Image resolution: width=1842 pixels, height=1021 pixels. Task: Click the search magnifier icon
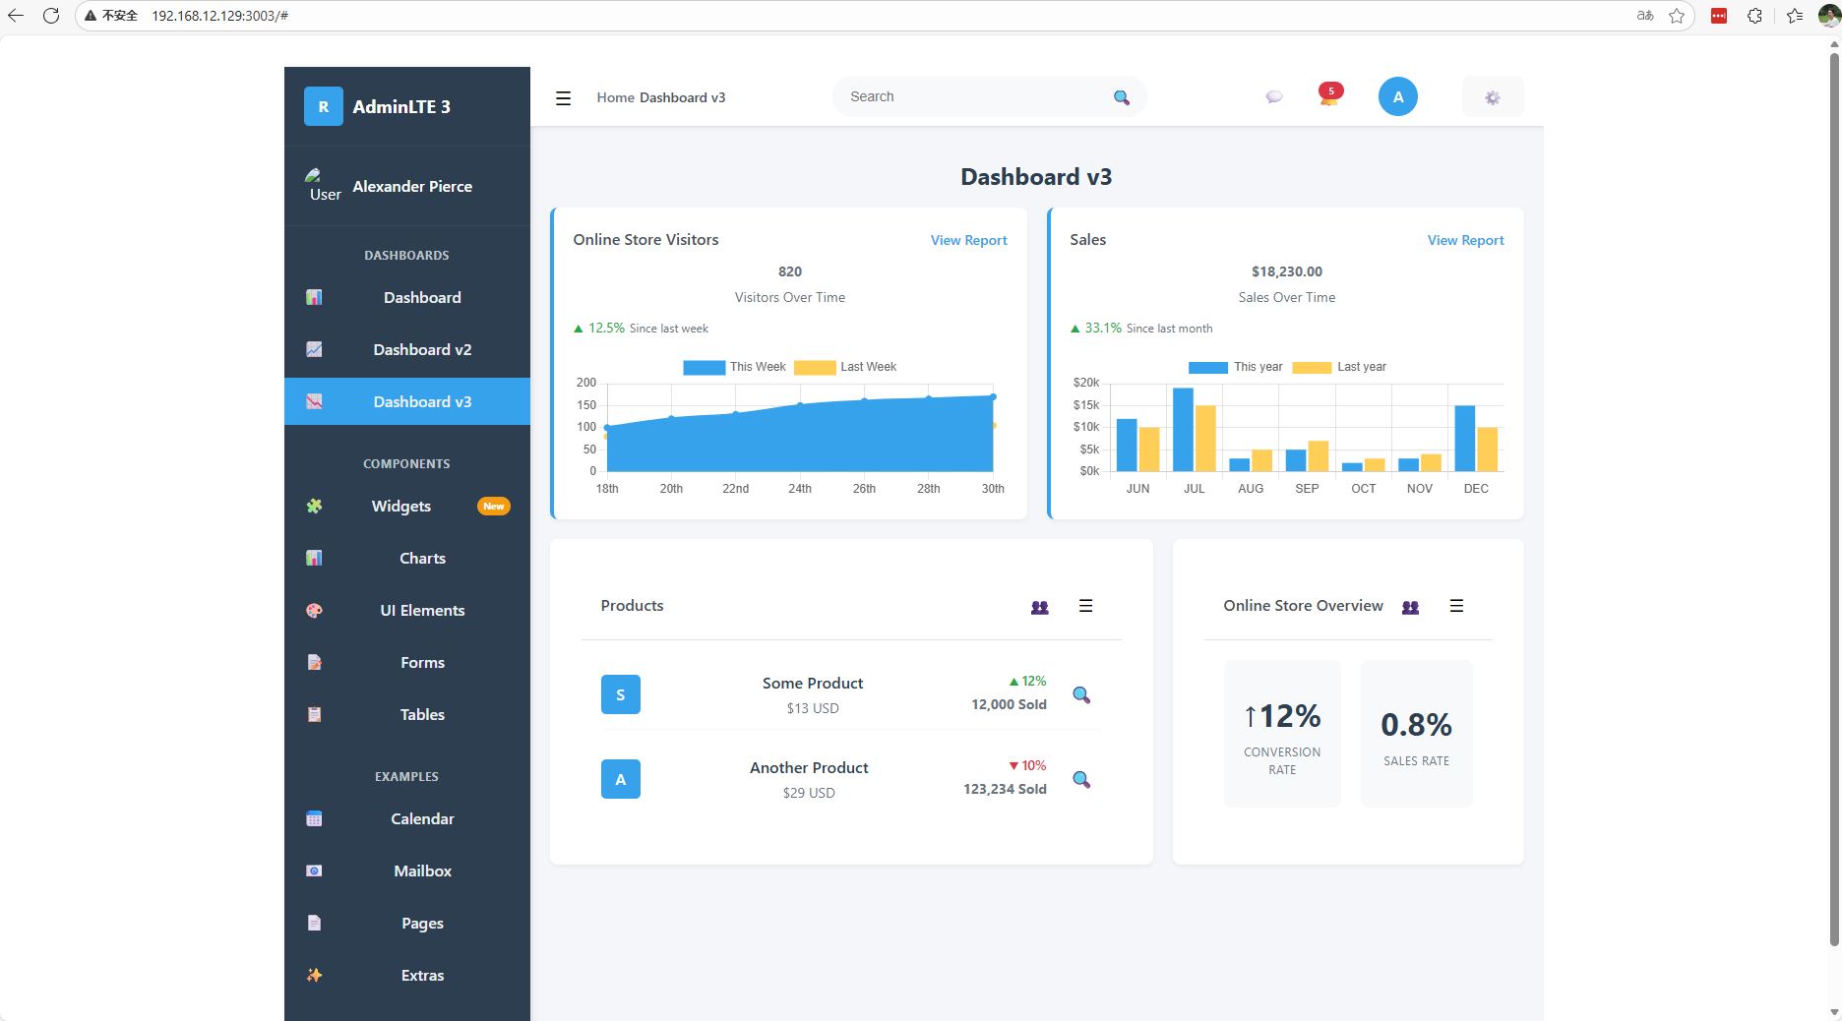pyautogui.click(x=1121, y=97)
